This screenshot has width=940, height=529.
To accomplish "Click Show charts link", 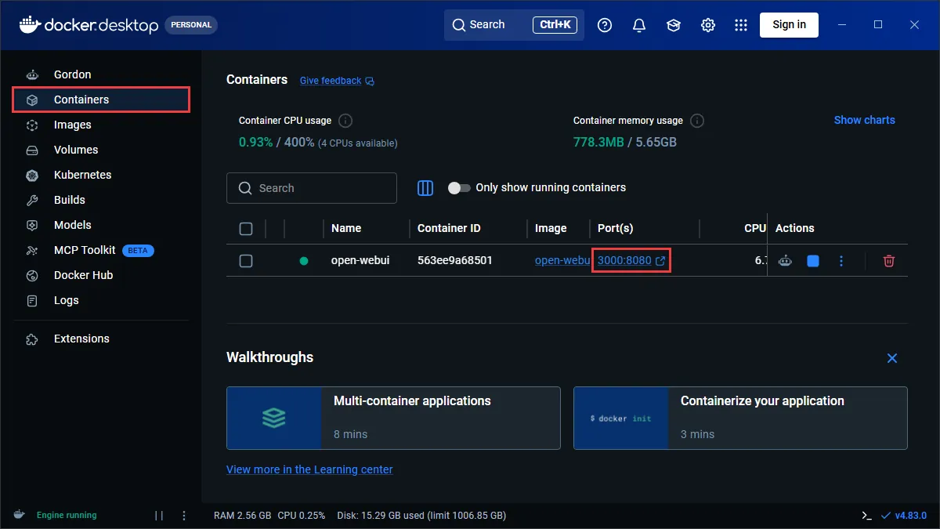I will point(864,120).
